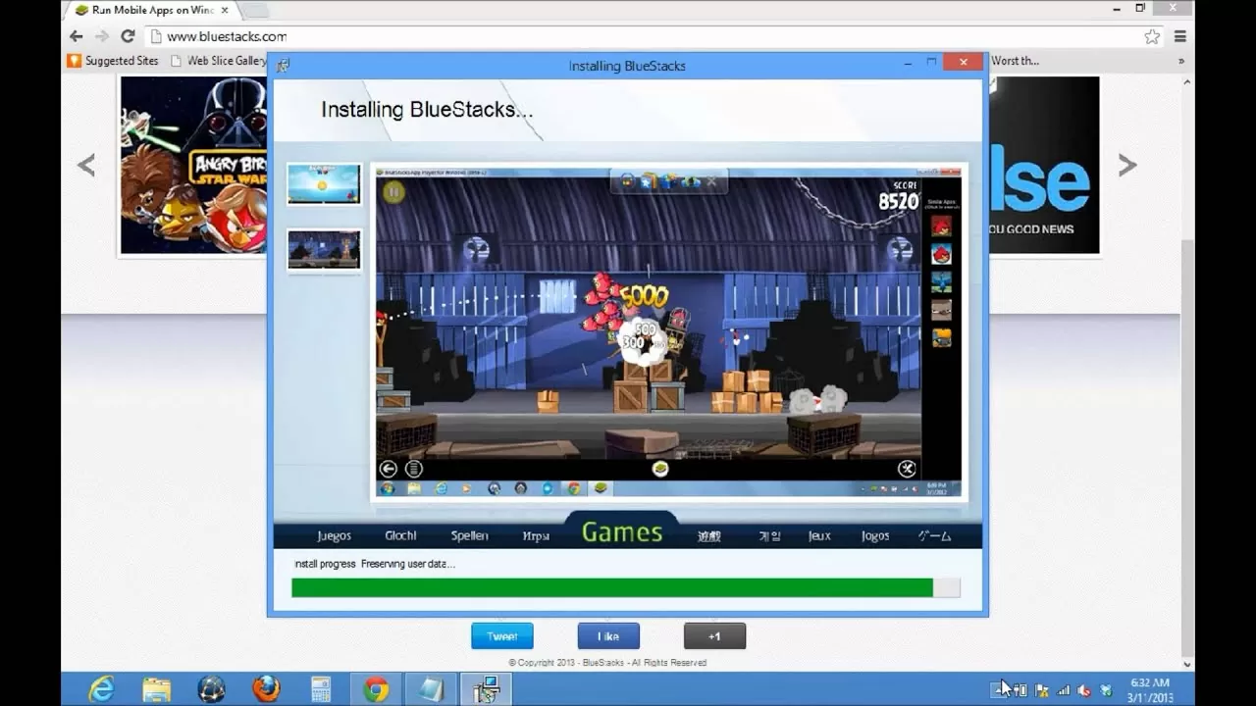Click the installer window system icon

click(x=283, y=66)
